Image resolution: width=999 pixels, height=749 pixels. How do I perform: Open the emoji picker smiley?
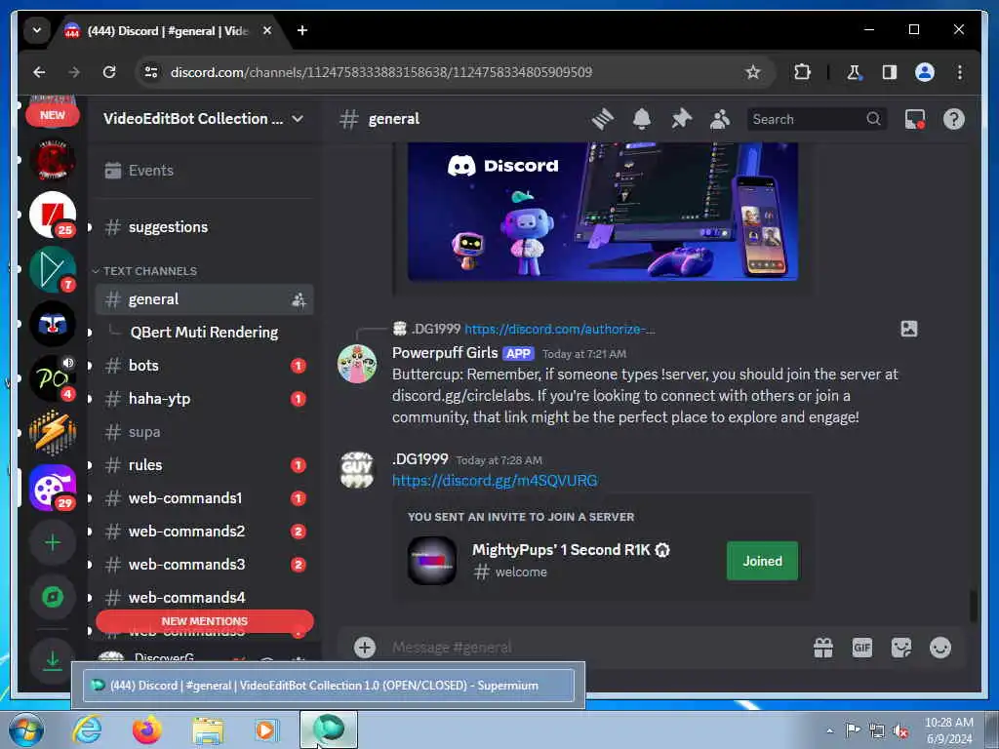click(940, 648)
